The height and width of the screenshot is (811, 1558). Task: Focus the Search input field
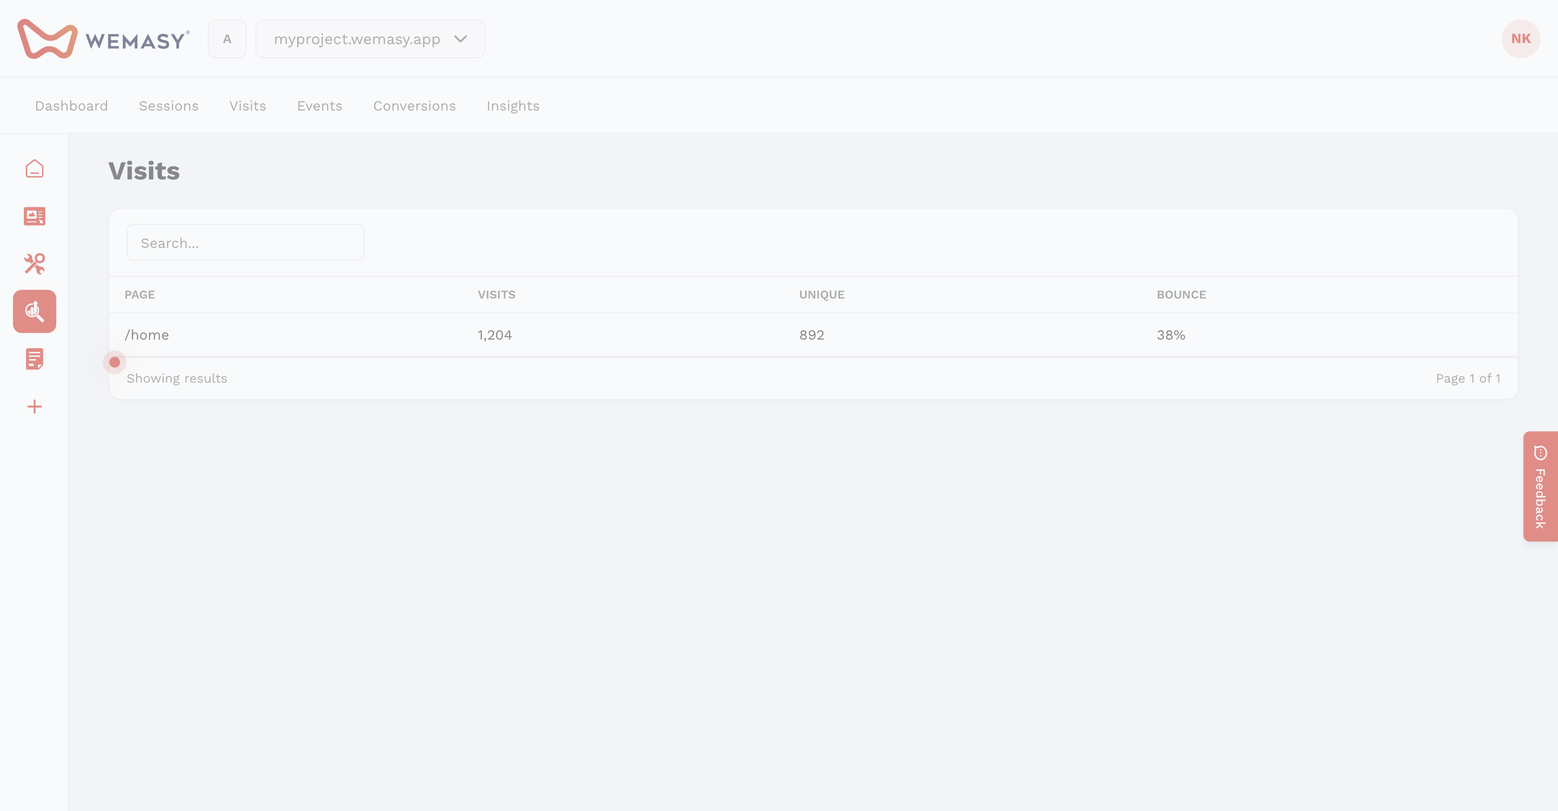click(245, 242)
